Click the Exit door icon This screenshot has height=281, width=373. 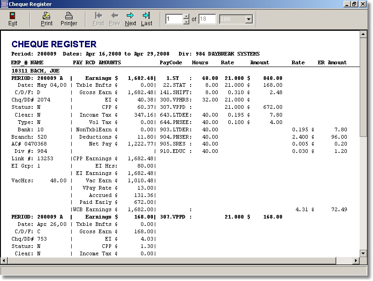click(12, 16)
